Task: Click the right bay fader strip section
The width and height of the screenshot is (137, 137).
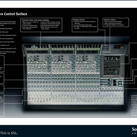Action: [x=88, y=98]
